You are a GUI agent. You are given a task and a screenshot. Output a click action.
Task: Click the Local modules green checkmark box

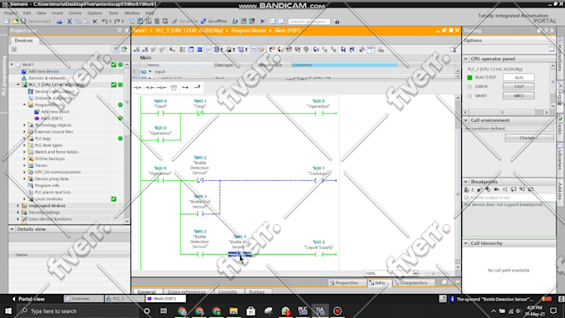tap(114, 198)
